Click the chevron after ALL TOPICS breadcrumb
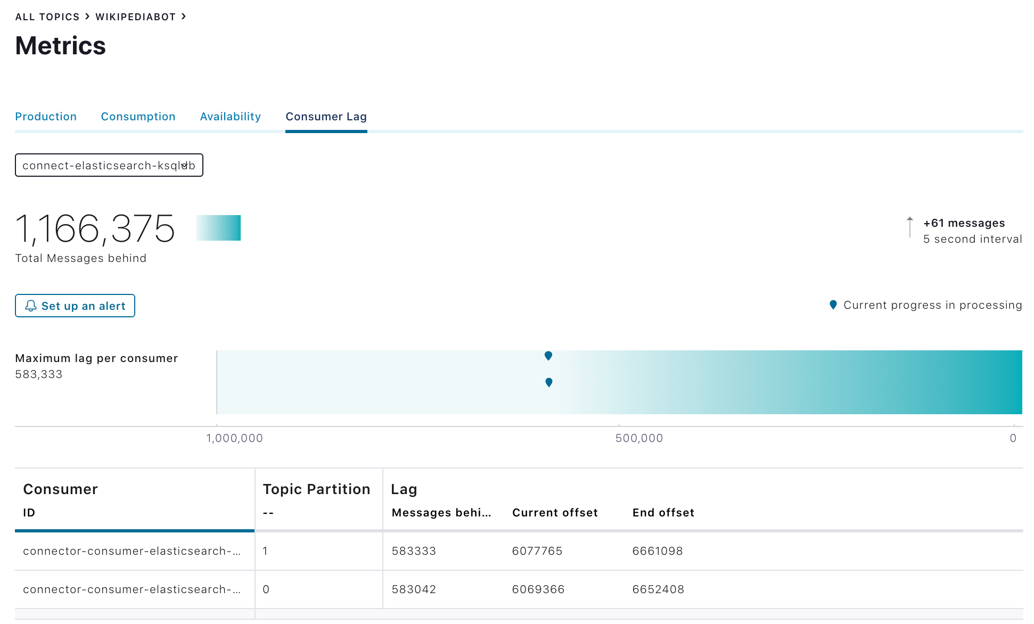The height and width of the screenshot is (624, 1034). click(x=87, y=17)
